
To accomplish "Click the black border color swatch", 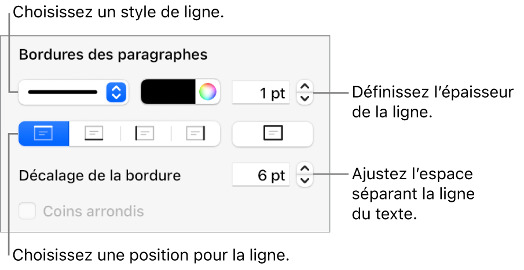I will coord(169,91).
